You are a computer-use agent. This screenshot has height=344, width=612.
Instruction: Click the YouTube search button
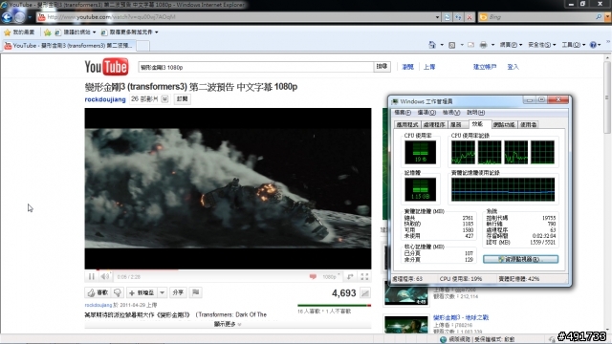[382, 67]
